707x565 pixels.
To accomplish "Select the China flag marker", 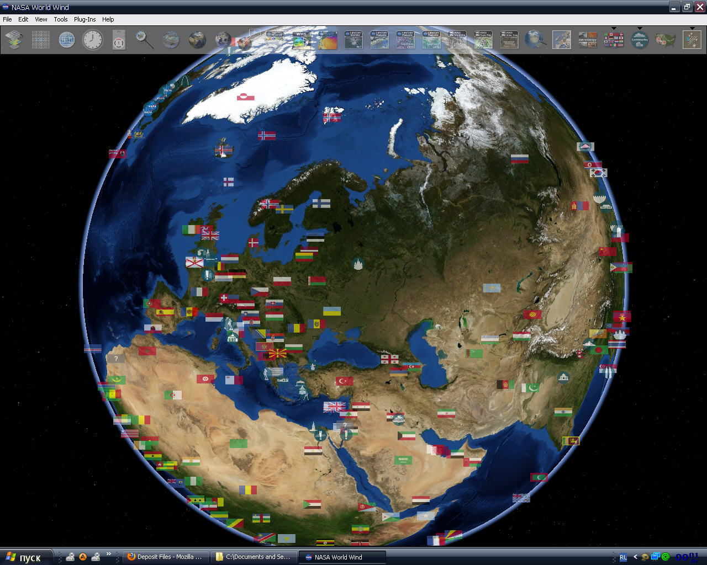I will [607, 251].
